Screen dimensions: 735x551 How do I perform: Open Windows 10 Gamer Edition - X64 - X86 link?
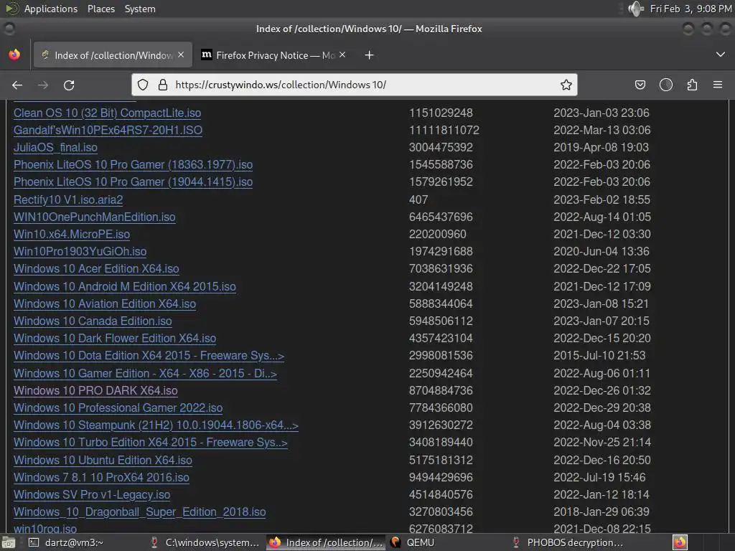145,373
